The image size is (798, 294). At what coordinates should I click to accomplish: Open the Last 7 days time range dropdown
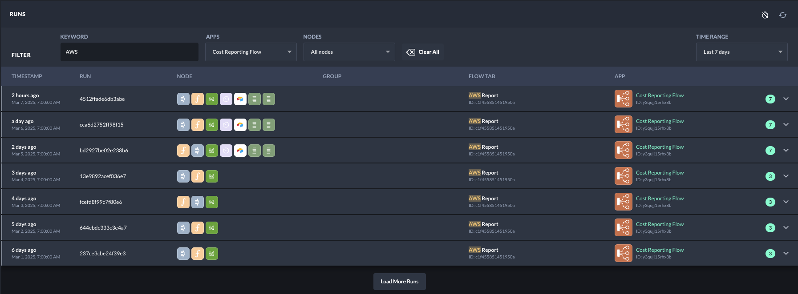coord(741,52)
